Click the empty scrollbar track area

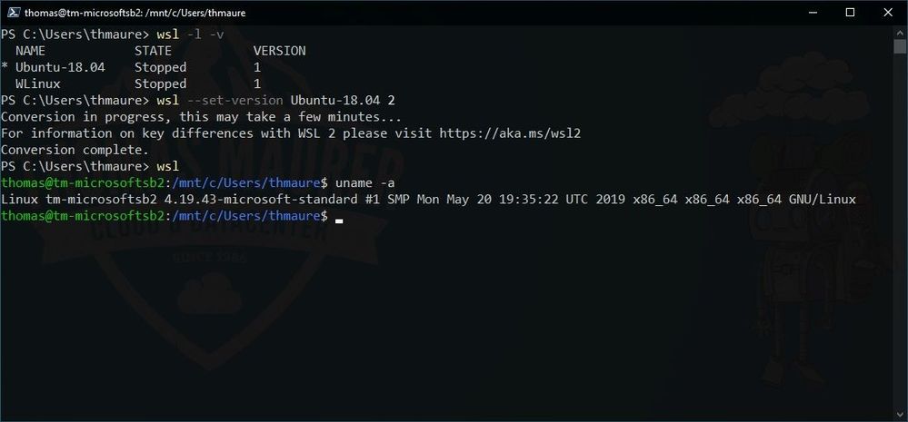899,231
